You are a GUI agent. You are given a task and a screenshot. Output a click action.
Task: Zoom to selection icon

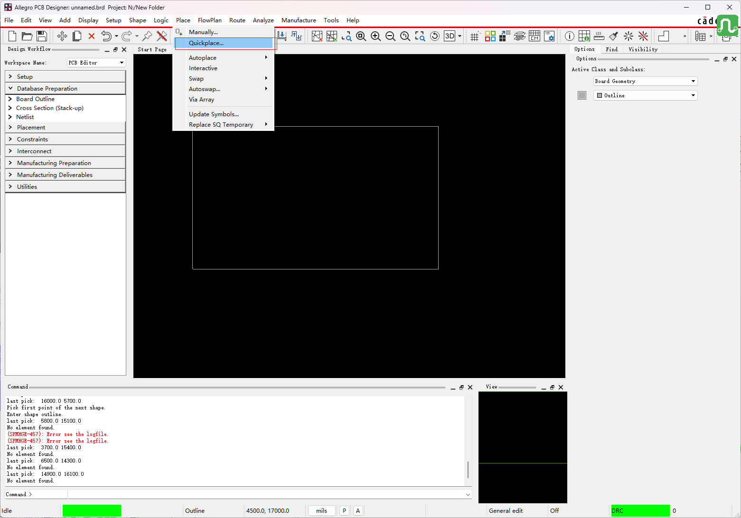tap(420, 36)
